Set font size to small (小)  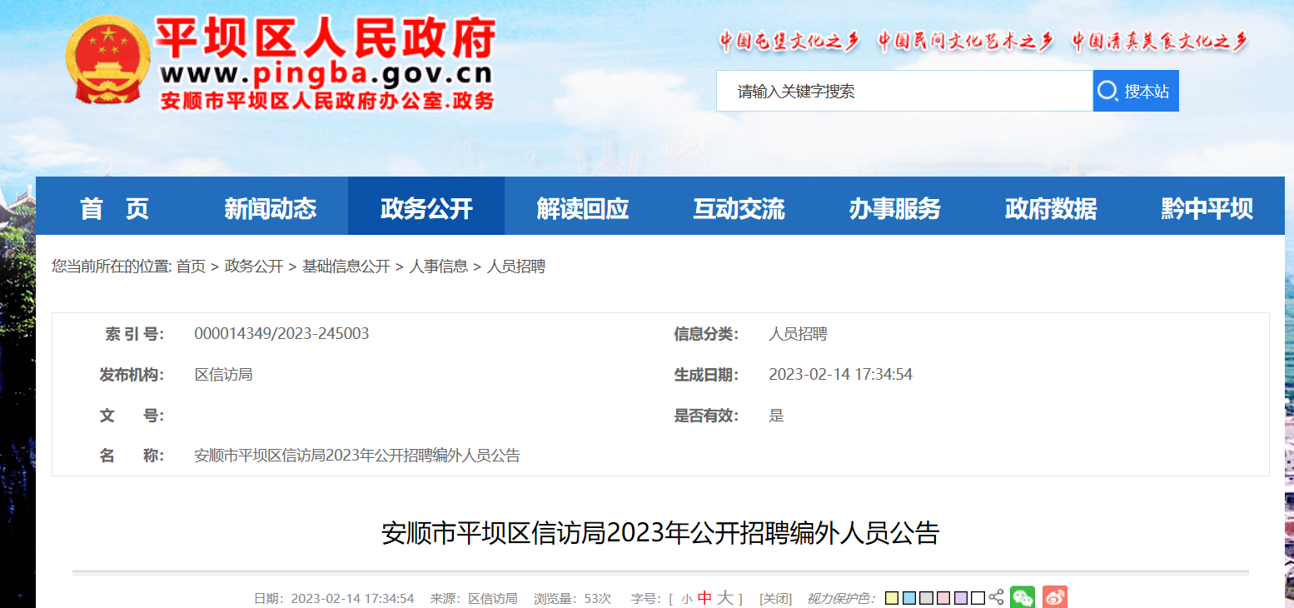pyautogui.click(x=687, y=599)
